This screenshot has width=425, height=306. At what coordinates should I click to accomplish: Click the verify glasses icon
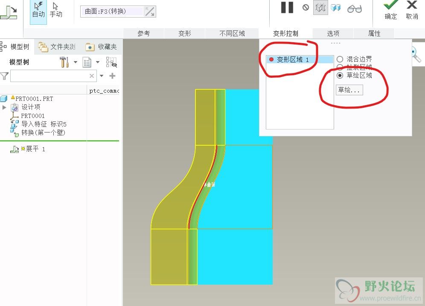[355, 9]
